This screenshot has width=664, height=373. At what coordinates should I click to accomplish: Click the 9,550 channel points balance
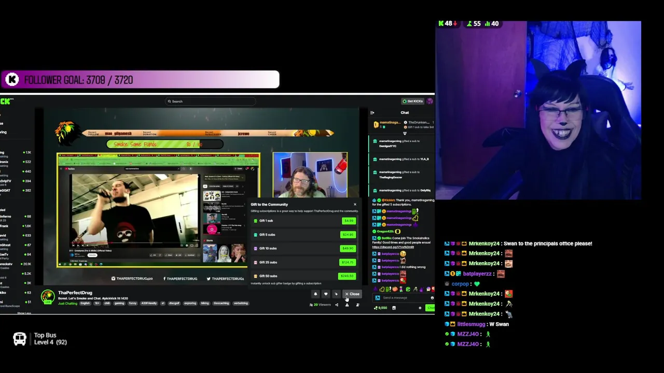point(381,308)
